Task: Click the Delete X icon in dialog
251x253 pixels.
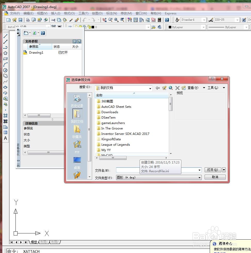Action: tap(177, 88)
